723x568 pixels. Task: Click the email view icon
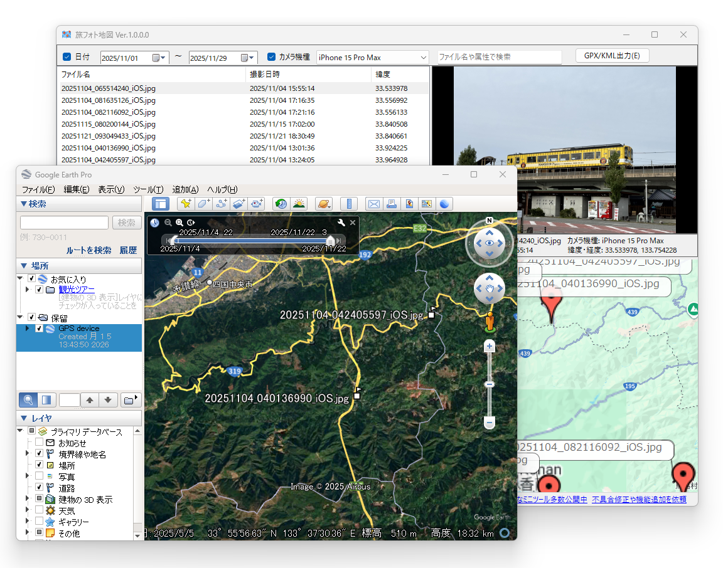tap(374, 204)
